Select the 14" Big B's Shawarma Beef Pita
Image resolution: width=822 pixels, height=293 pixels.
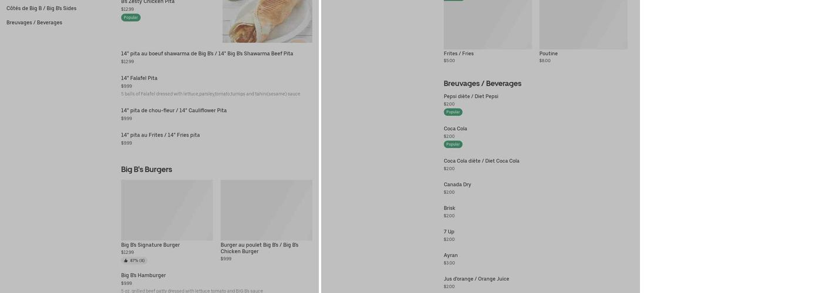click(x=207, y=54)
